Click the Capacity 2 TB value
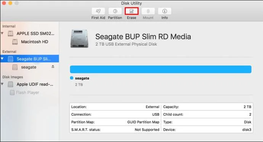Image resolution: width=263 pixels, height=142 pixels. [247, 107]
